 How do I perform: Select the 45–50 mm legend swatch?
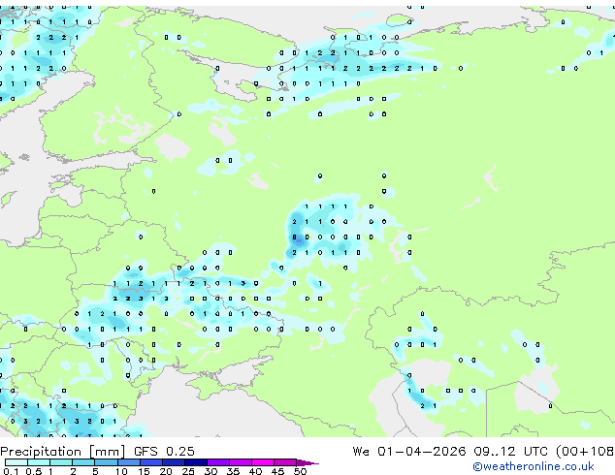pos(285,462)
